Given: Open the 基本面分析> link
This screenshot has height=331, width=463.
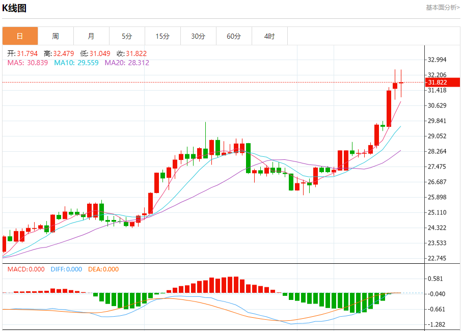Looking at the screenshot, I should tap(443, 8).
